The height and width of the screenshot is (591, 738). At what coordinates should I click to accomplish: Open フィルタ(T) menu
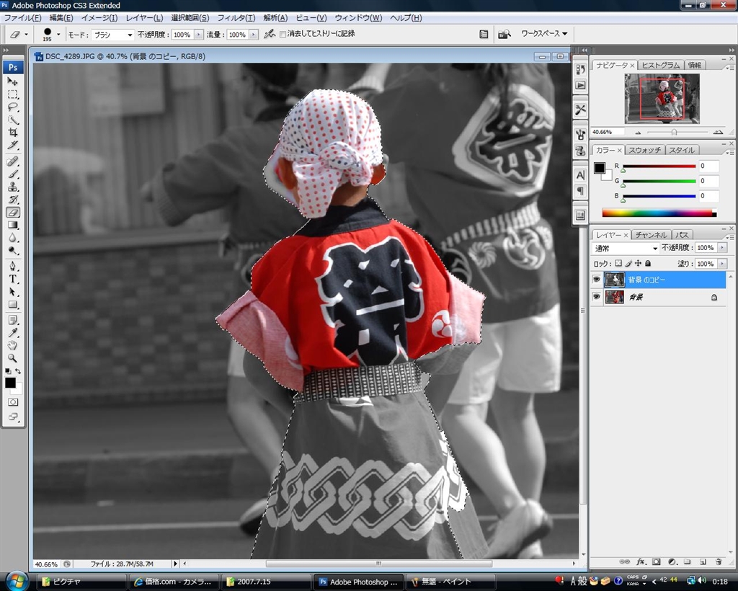(236, 18)
